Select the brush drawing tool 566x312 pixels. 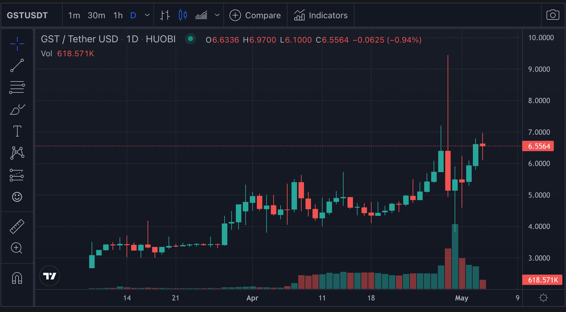tap(17, 109)
